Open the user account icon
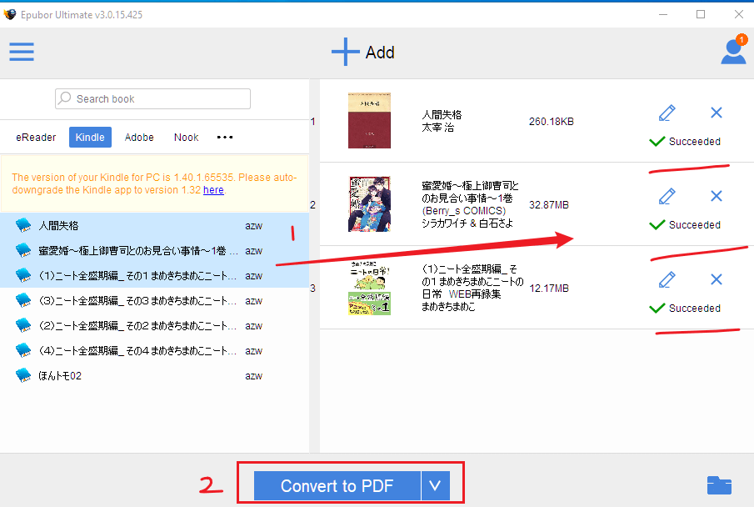 (733, 51)
